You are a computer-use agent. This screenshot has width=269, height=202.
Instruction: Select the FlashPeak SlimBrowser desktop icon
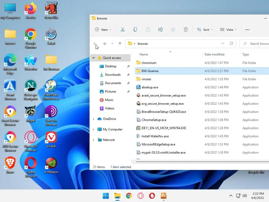51,90
